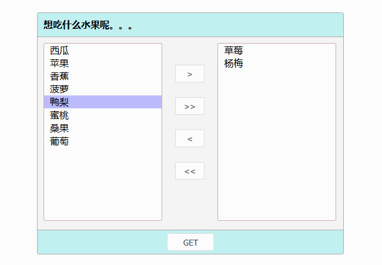Viewport: 382px width, 265px height.
Task: Select 草莓 in the right list
Action: tap(233, 51)
